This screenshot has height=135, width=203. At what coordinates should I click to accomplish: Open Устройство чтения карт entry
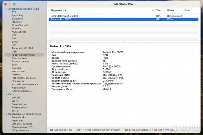[x=26, y=84]
